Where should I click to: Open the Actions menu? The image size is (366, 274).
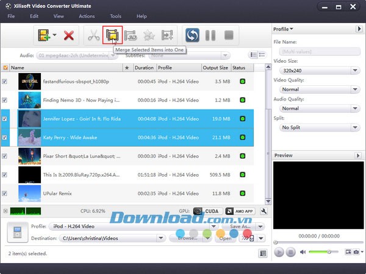coord(87,16)
